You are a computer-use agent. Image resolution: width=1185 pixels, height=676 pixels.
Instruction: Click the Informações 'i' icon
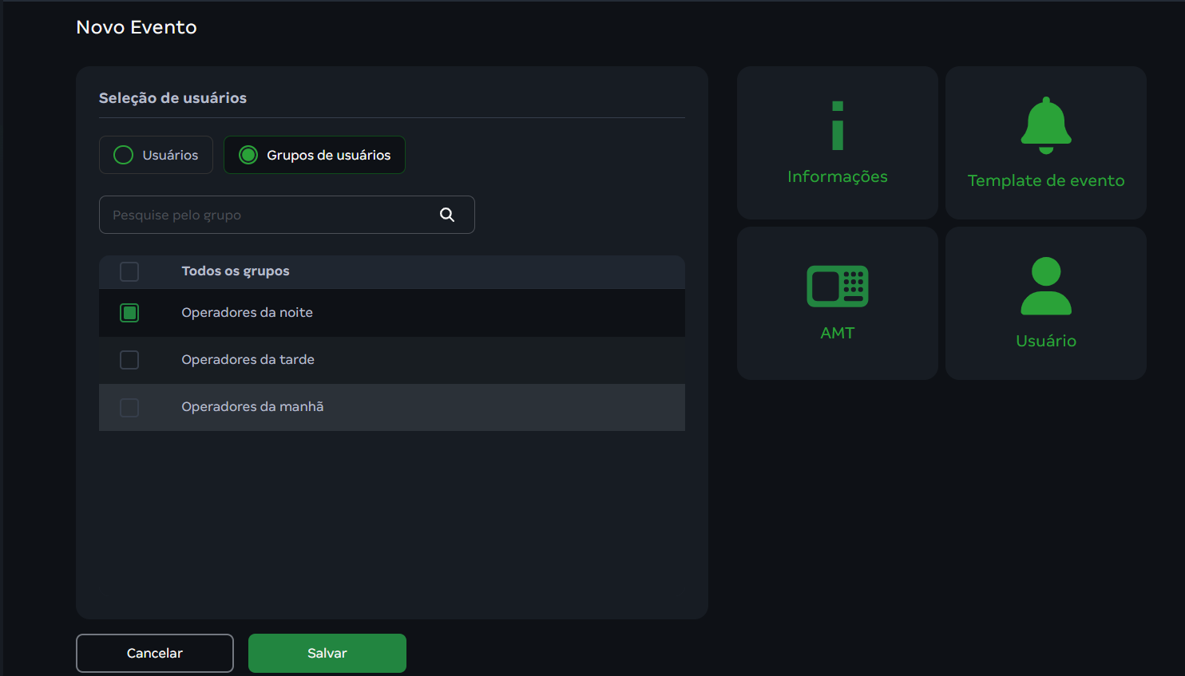pyautogui.click(x=837, y=126)
